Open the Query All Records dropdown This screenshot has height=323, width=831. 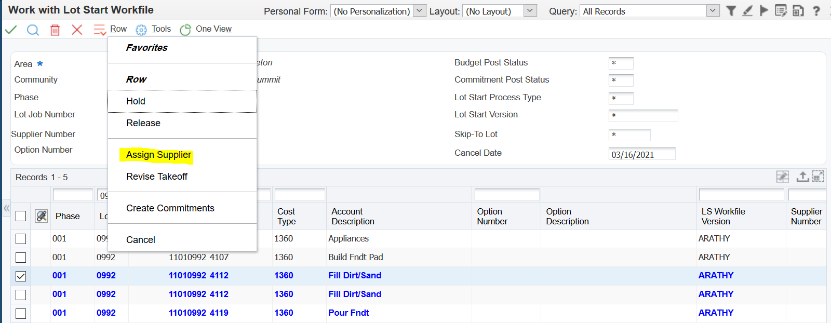coord(713,11)
